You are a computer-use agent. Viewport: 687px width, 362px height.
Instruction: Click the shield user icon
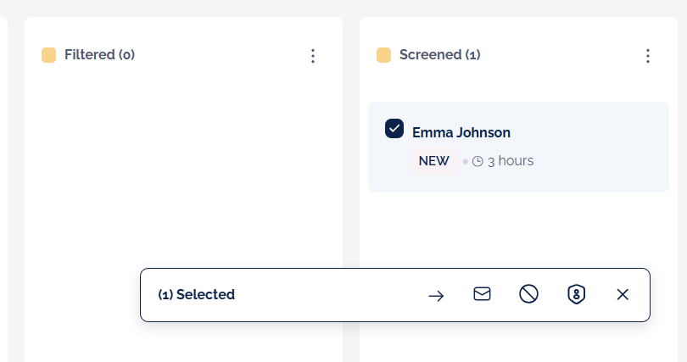click(577, 294)
